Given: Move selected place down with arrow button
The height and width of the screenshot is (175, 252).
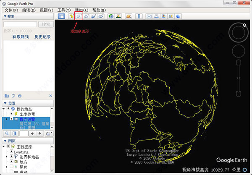Looking at the screenshot, I should 40,133.
